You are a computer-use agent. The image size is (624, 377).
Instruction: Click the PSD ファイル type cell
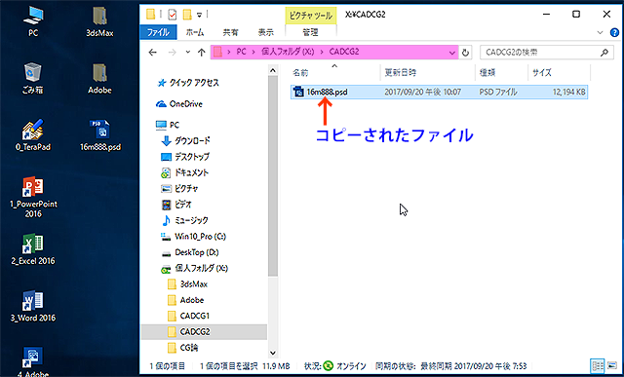pos(498,93)
